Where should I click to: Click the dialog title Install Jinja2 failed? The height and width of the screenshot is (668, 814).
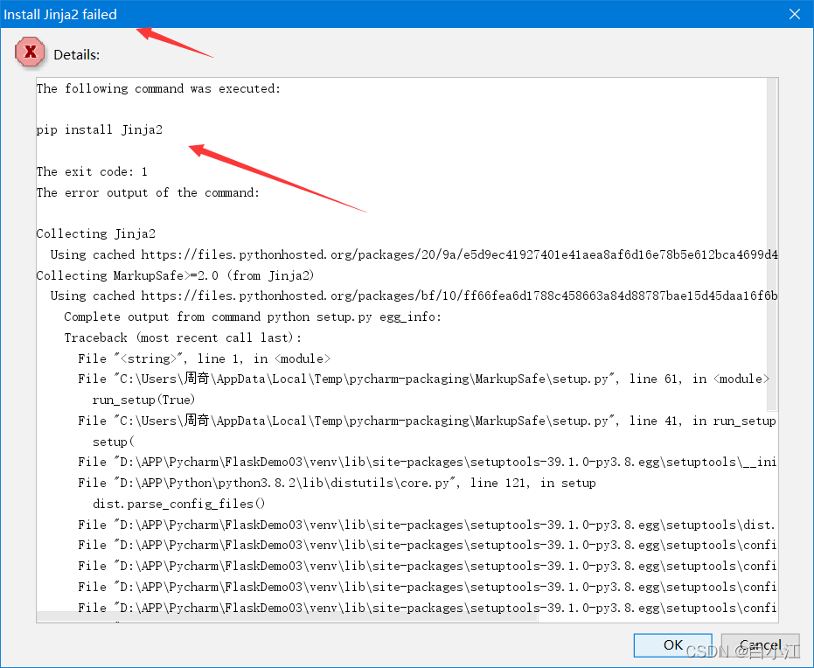point(61,14)
